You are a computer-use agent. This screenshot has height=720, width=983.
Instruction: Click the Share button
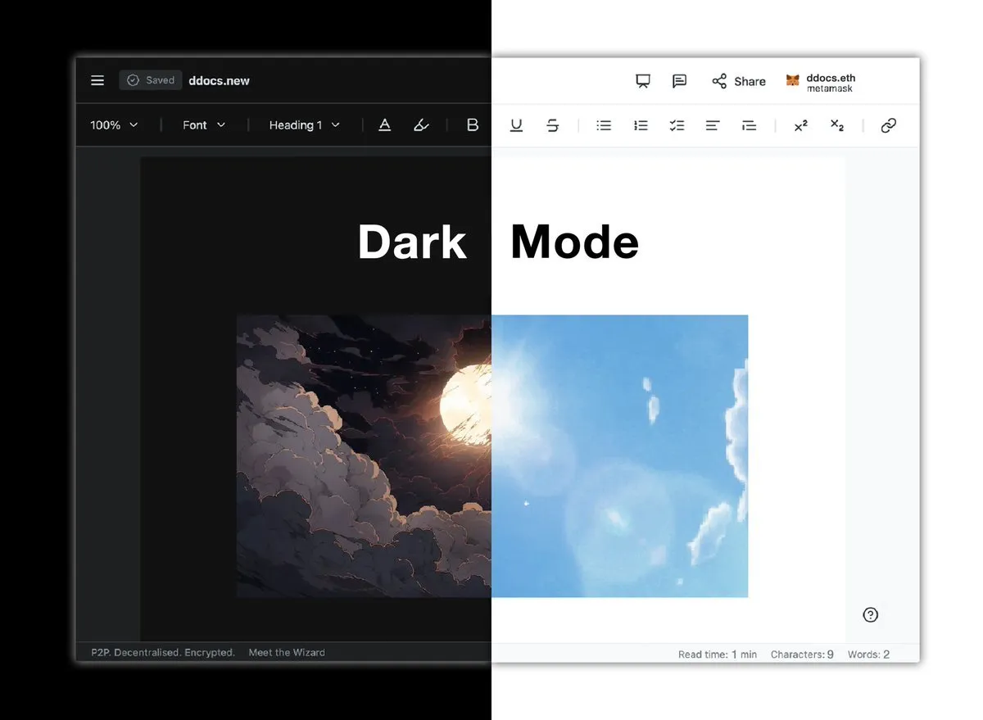coord(738,81)
